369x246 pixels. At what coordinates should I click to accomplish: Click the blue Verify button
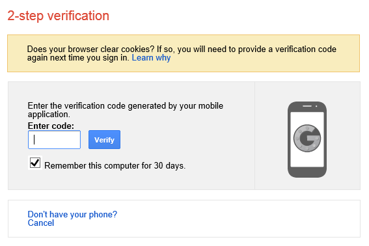(x=104, y=140)
